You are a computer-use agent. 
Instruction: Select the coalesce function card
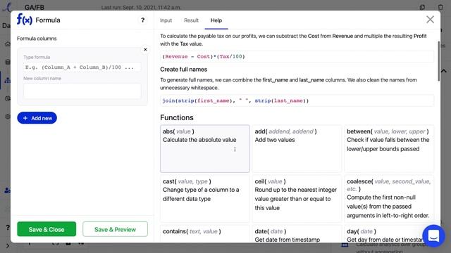tap(389, 198)
